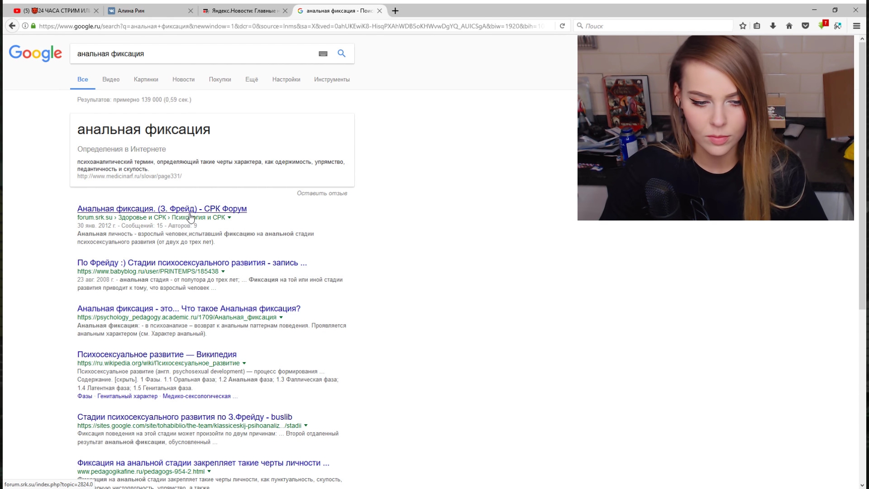Open the Firefox downloads arrow

pyautogui.click(x=773, y=26)
